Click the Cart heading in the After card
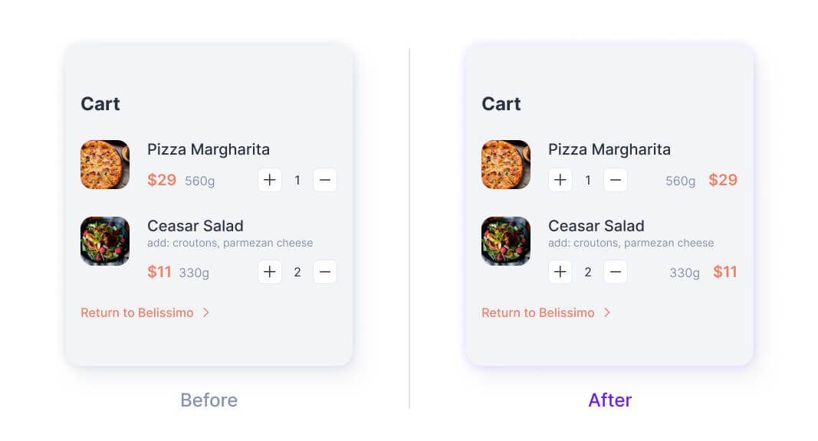Image resolution: width=818 pixels, height=441 pixels. (501, 103)
